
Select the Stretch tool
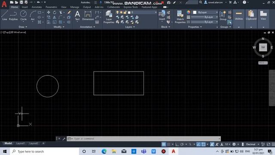(49, 22)
